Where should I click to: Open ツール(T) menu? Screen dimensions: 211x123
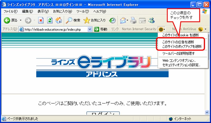[x=83, y=12]
